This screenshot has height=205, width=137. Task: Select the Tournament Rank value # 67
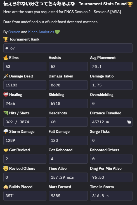click(x=68, y=48)
